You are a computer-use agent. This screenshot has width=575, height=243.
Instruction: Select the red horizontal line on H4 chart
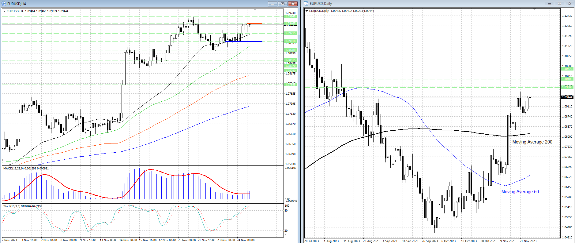tap(256, 24)
